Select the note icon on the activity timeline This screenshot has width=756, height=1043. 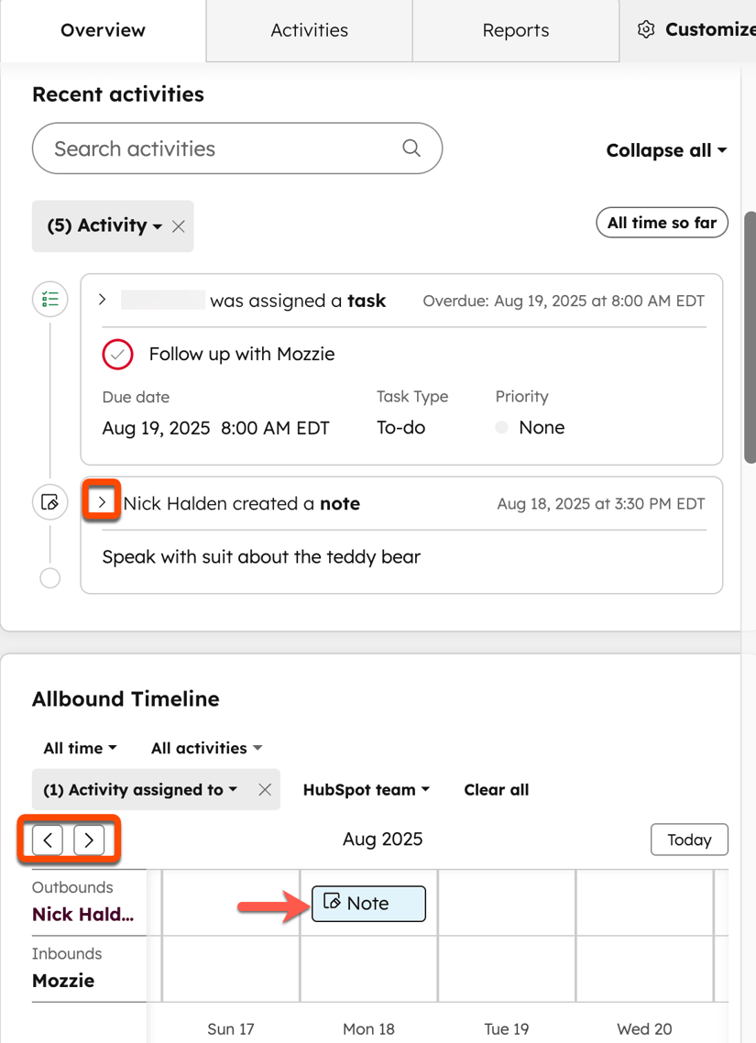click(49, 502)
